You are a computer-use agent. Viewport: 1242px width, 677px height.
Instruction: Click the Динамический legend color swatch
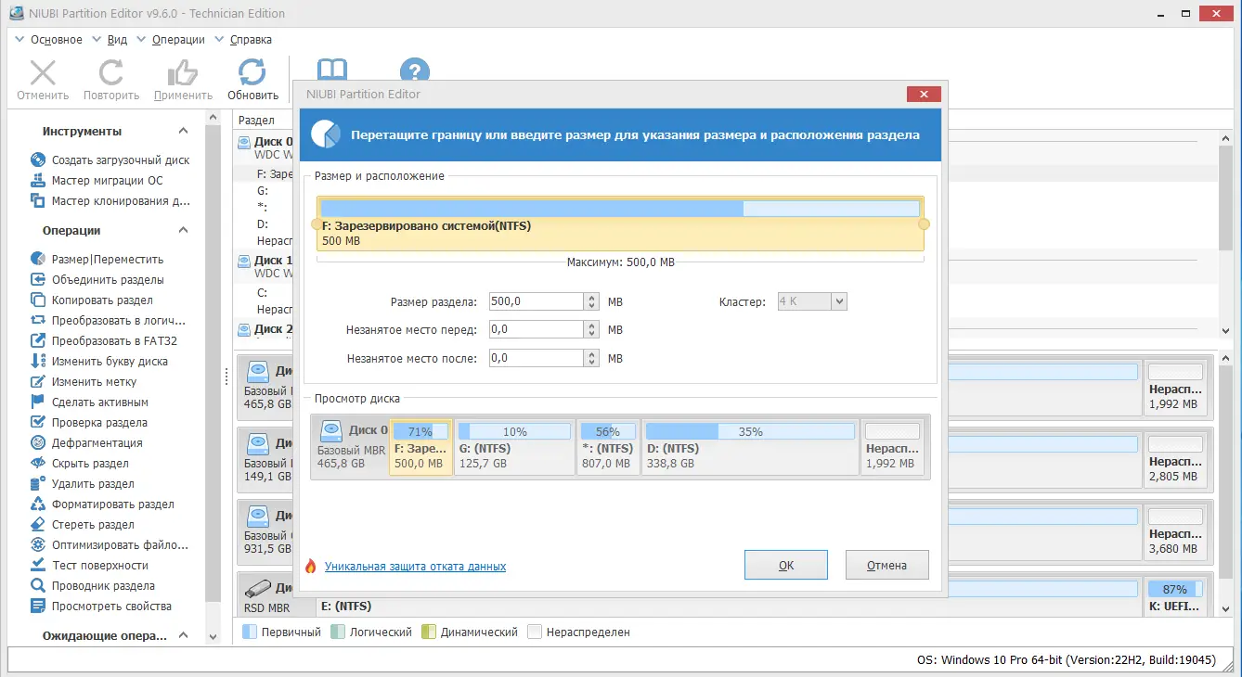click(x=428, y=632)
